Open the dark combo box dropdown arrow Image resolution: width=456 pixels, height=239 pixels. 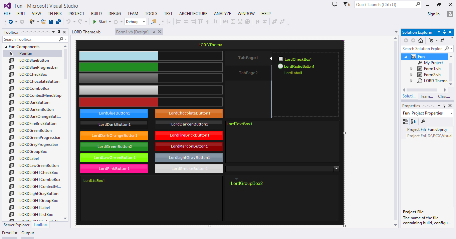click(x=336, y=169)
